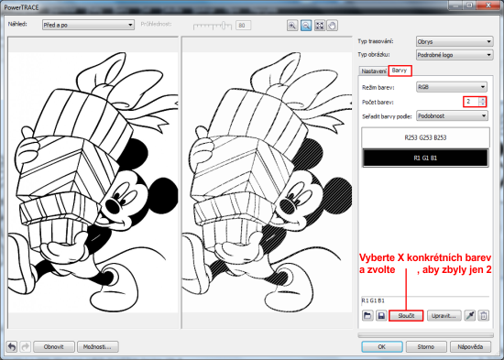
Task: Select the zoom out magnifier tool
Action: pos(306,26)
